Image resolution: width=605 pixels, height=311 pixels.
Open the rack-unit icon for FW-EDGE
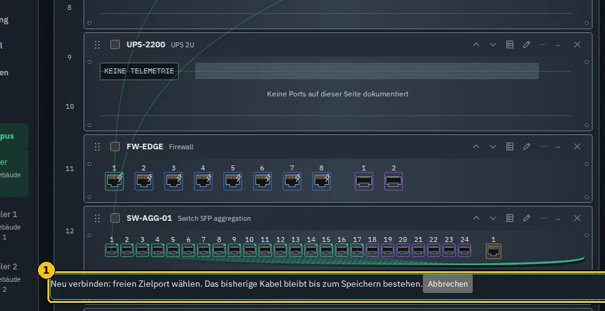[x=510, y=147]
